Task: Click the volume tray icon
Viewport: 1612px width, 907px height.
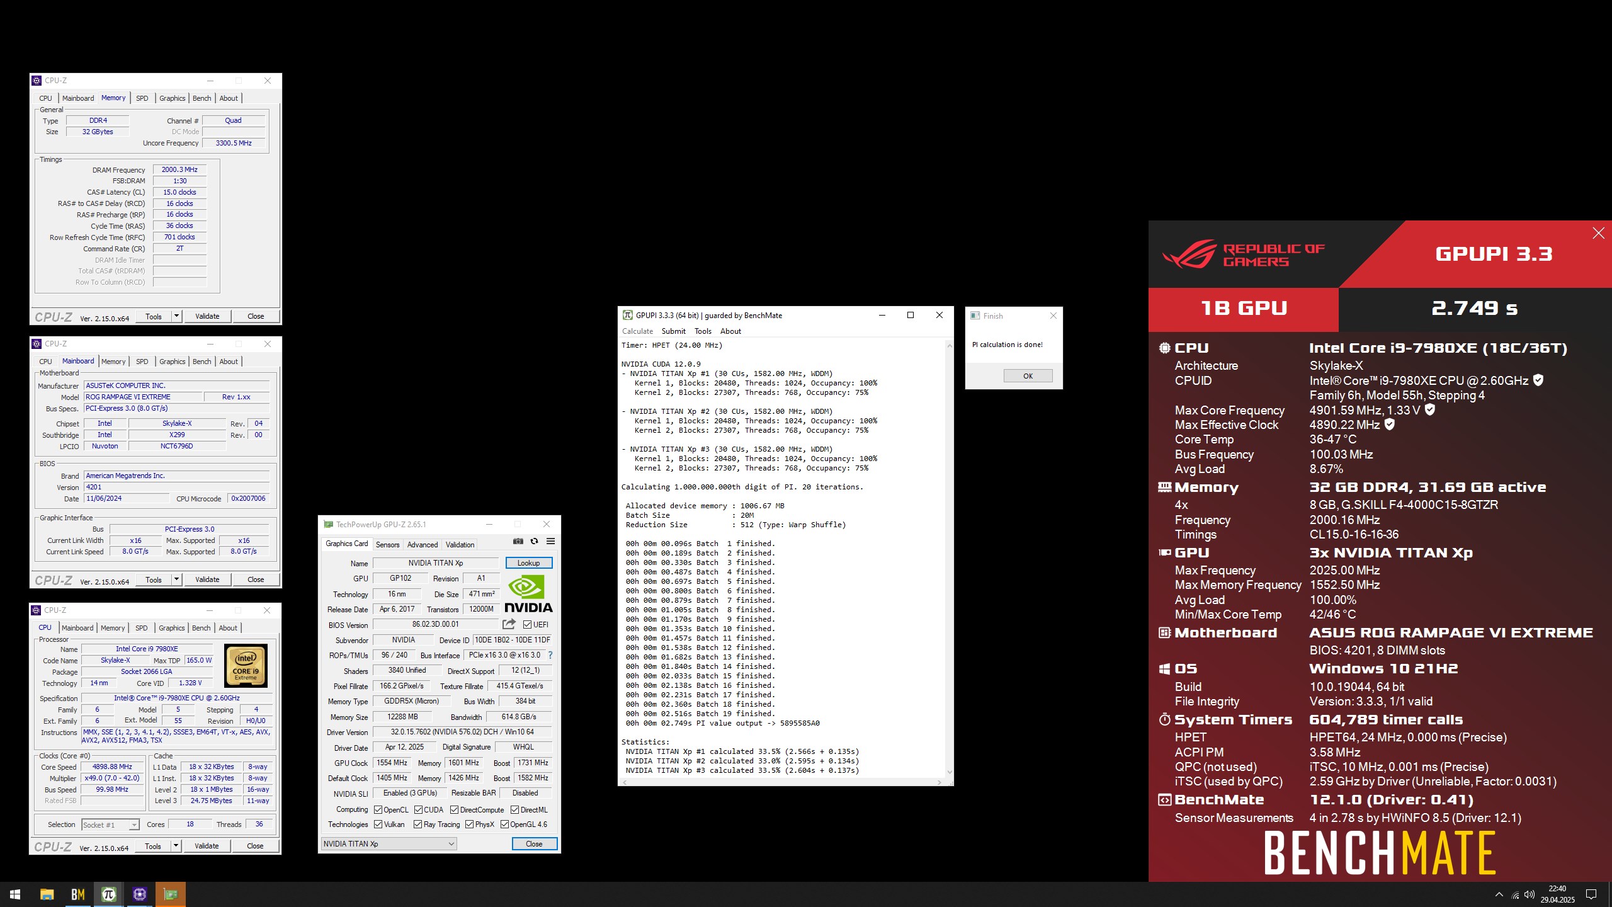Action: [1530, 894]
